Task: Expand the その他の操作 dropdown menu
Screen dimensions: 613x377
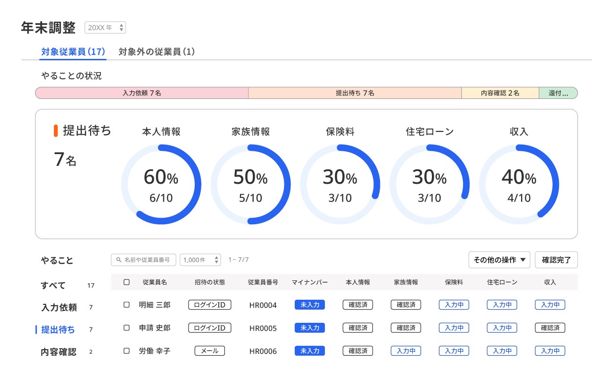Action: [x=499, y=260]
